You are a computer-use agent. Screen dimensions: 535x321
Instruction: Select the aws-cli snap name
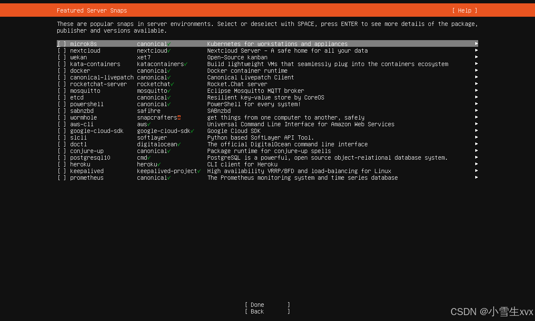(82, 124)
